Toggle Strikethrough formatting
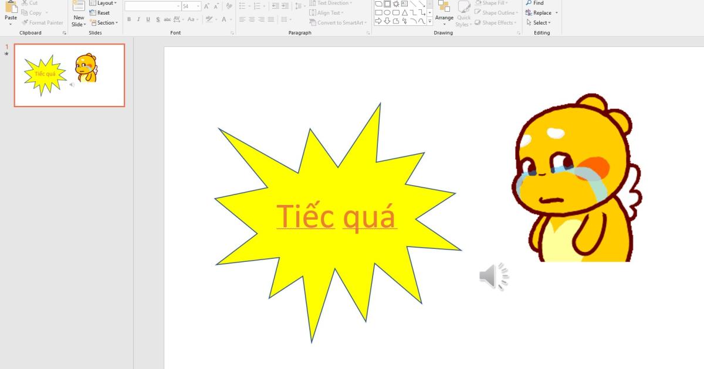This screenshot has height=369, width=704. (168, 19)
